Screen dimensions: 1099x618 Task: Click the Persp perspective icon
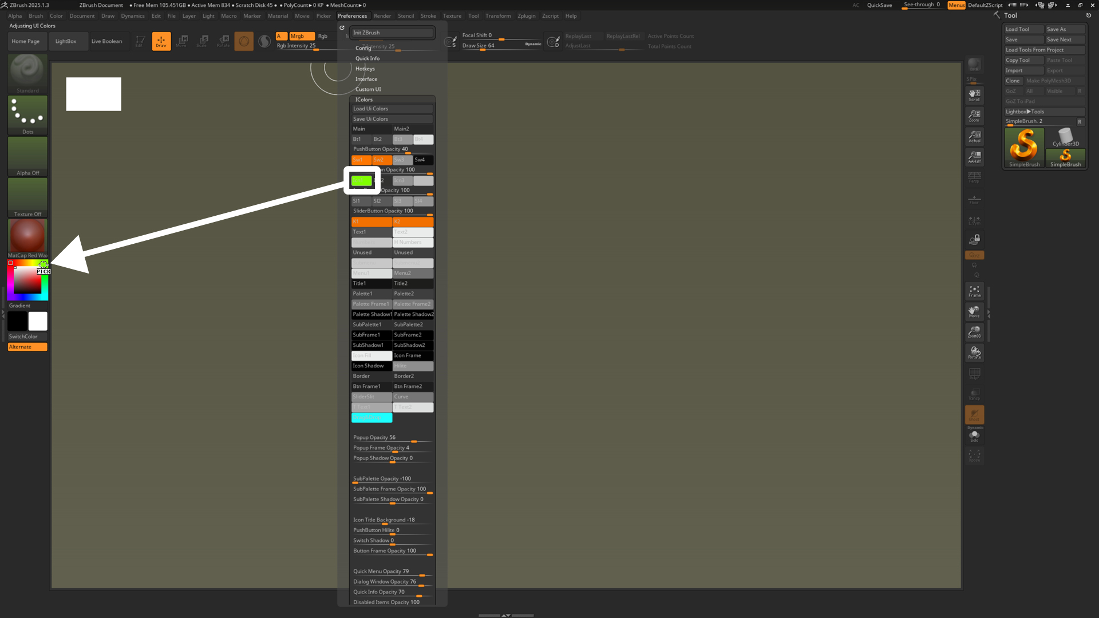(974, 177)
